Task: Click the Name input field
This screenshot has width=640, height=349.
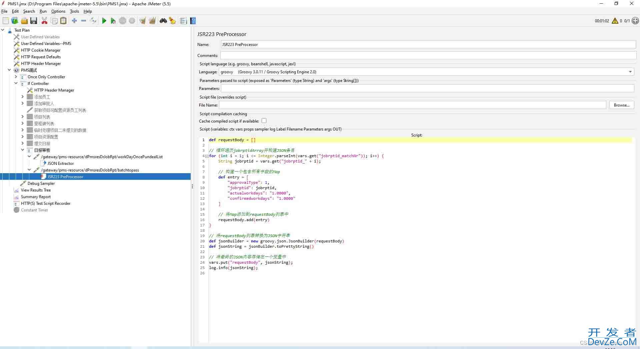Action: point(428,45)
